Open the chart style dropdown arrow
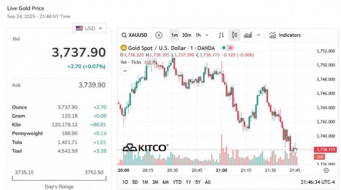 pos(259,35)
